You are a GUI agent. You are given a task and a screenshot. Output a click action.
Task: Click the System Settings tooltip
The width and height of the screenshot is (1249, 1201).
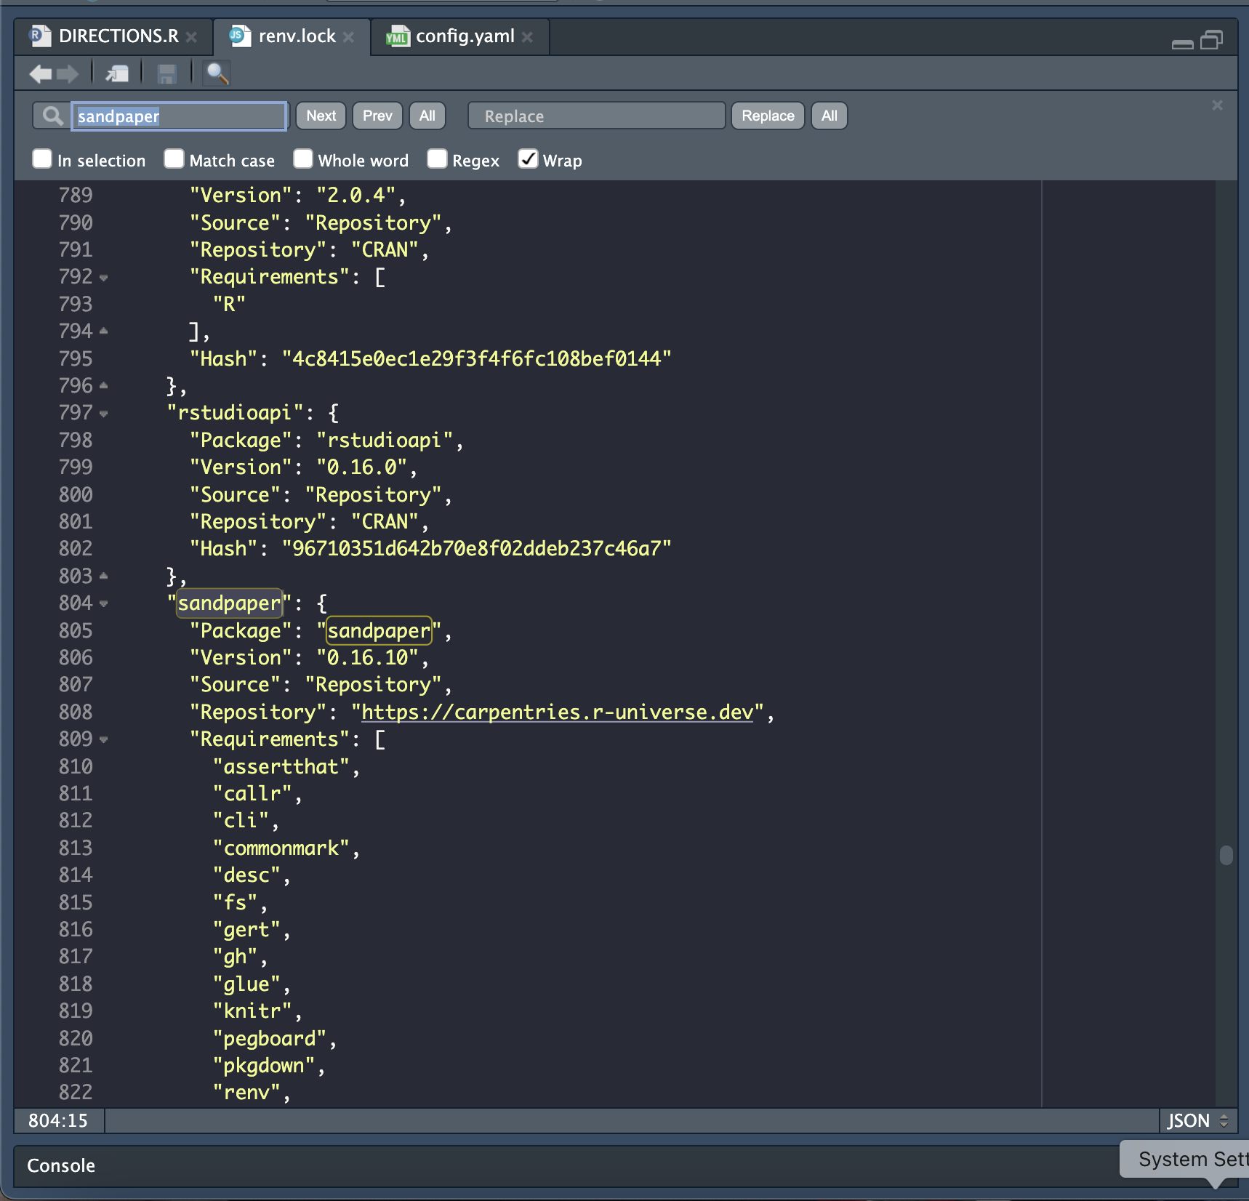tap(1185, 1159)
